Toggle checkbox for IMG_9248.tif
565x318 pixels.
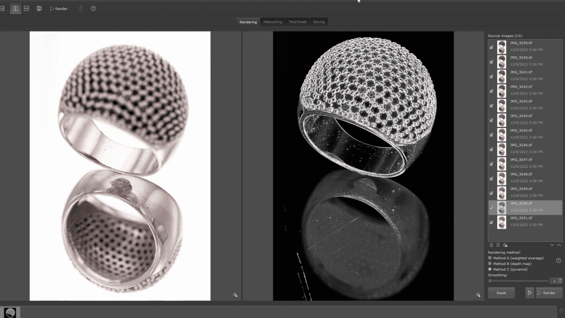[491, 178]
